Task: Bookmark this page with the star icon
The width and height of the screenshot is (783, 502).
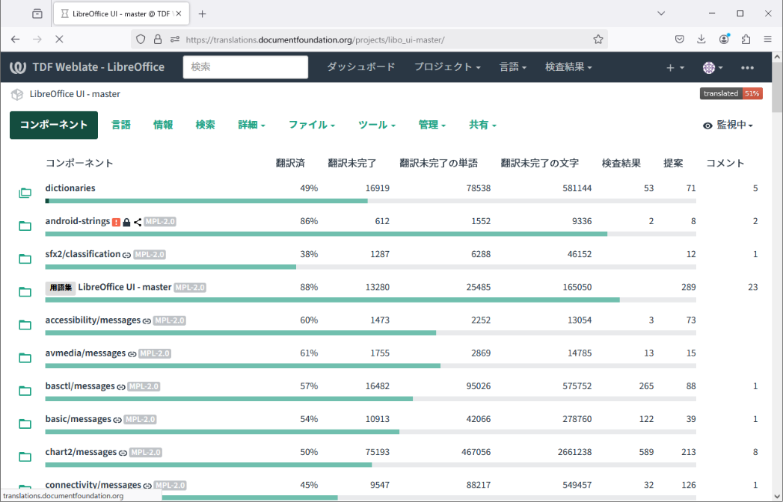Action: coord(598,40)
